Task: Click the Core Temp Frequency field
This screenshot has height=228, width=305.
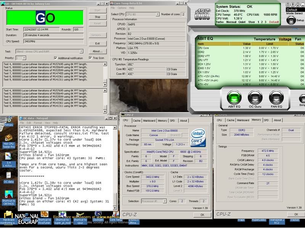Action: tap(156, 43)
